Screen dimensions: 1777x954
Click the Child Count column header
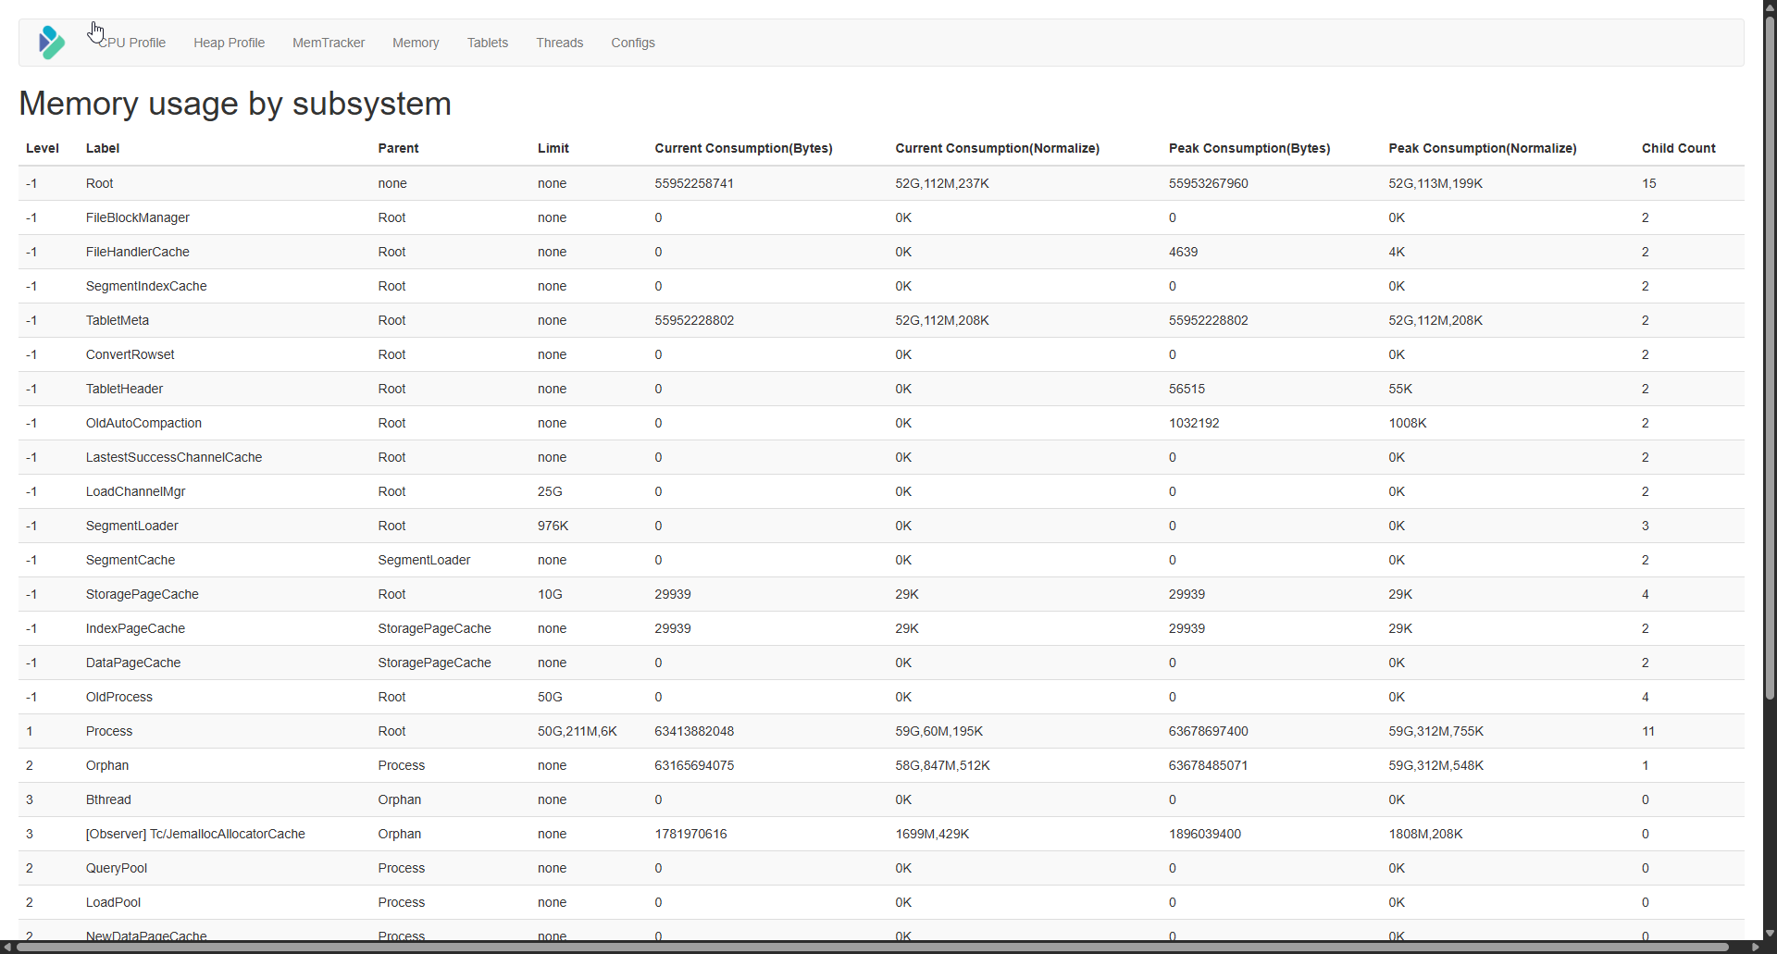(1678, 148)
